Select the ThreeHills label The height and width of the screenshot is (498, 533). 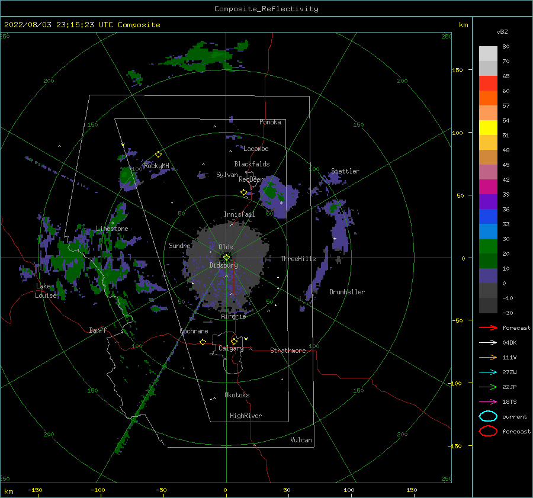(298, 259)
